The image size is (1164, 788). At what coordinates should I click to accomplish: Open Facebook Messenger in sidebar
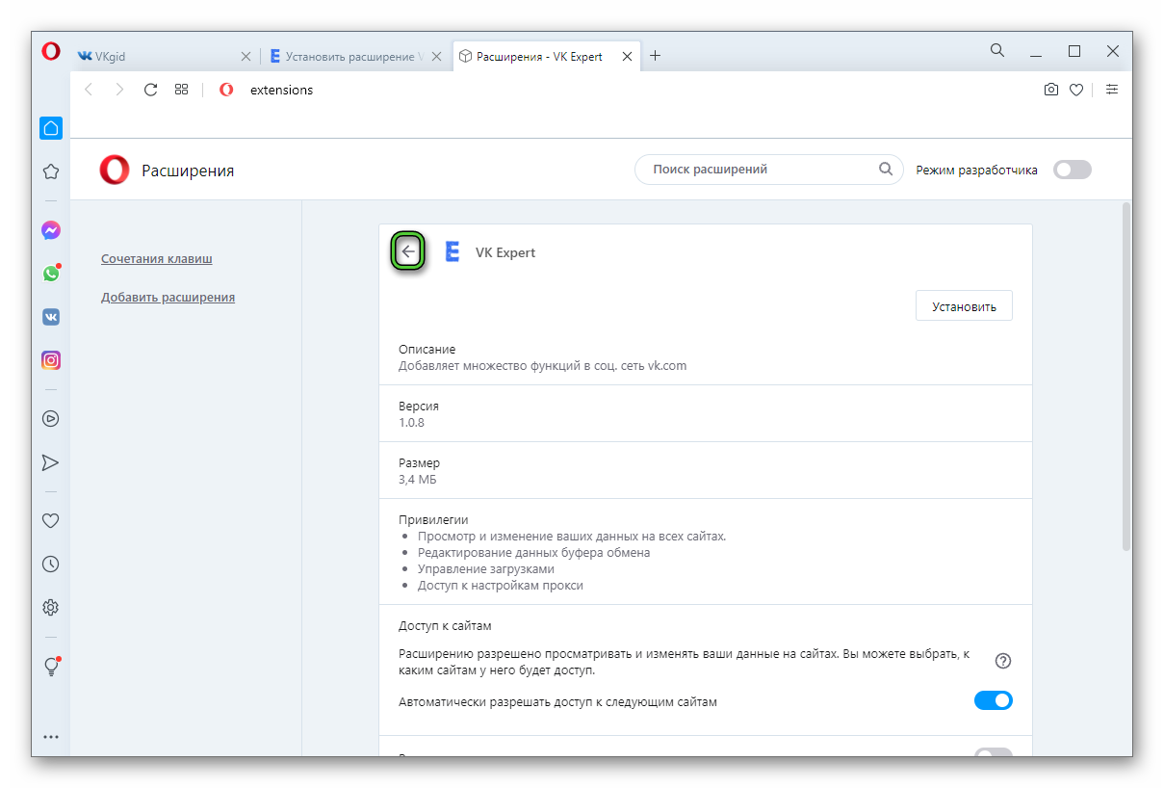point(51,230)
